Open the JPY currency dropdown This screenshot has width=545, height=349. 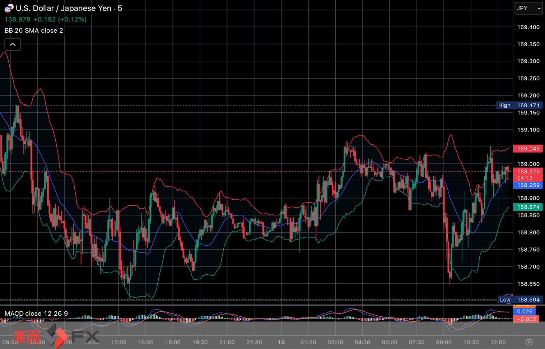tap(528, 8)
